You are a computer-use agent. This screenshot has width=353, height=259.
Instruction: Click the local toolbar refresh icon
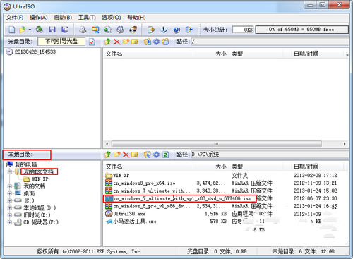click(x=166, y=155)
